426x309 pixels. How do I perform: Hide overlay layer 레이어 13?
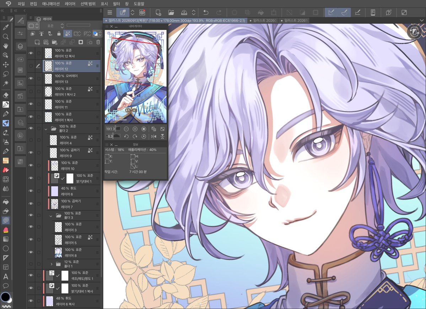pyautogui.click(x=31, y=79)
